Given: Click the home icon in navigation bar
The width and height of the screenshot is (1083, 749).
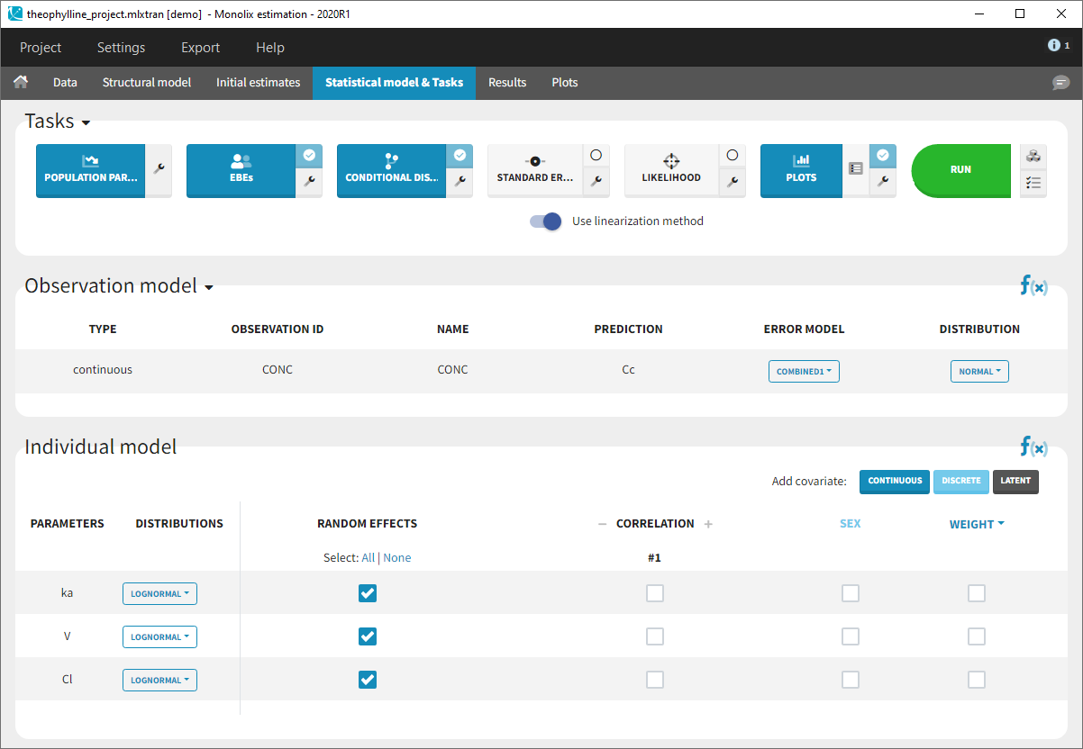Looking at the screenshot, I should [21, 82].
